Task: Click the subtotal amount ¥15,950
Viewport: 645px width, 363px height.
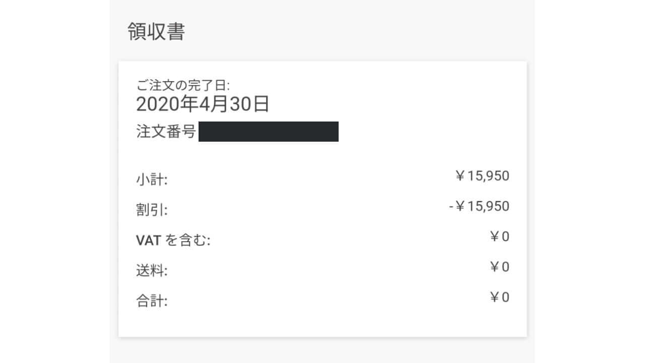Action: [x=482, y=176]
